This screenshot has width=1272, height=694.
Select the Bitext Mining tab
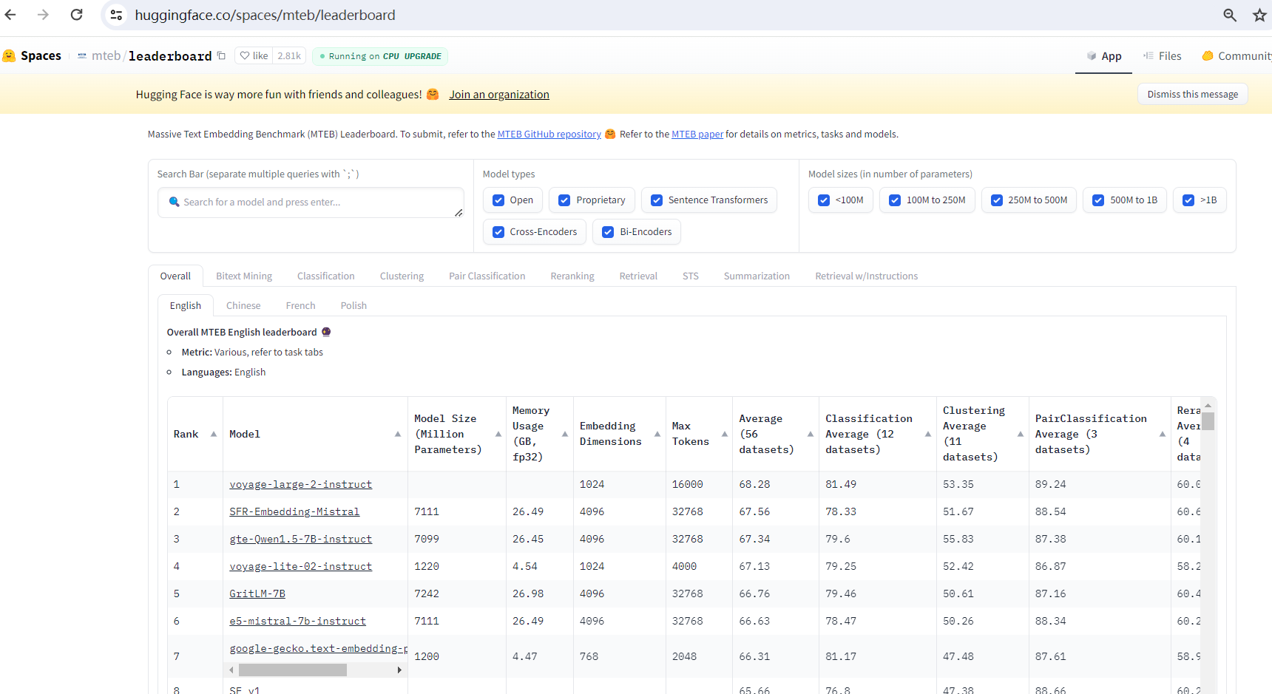point(244,276)
